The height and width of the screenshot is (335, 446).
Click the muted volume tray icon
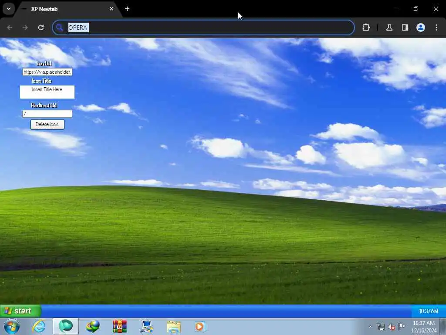pos(392,327)
